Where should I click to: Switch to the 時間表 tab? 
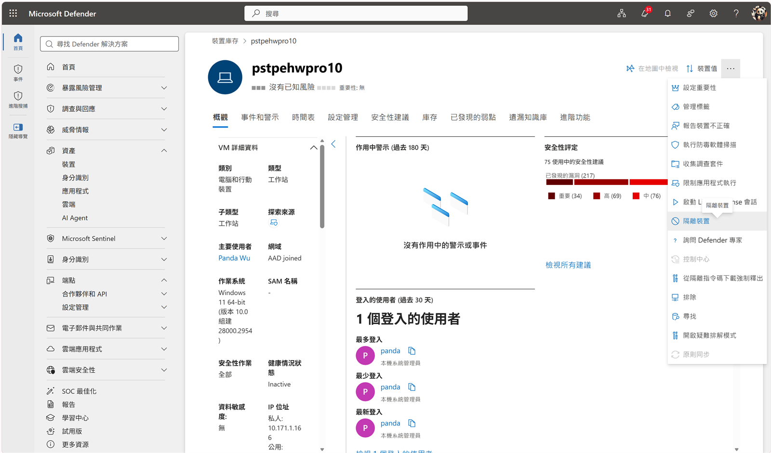point(303,117)
